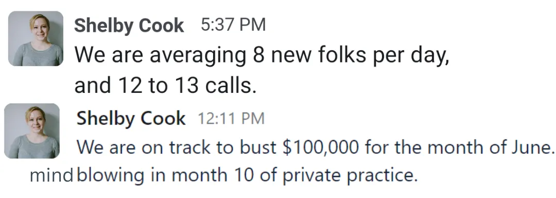Click the 'blowing in month 10 of private practice.' line
556x198 pixels.
(247, 176)
